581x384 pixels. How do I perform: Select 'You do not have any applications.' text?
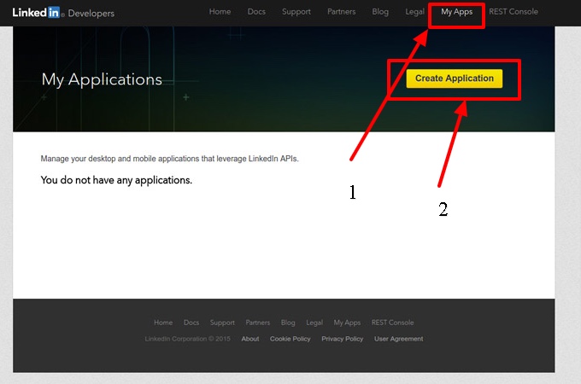(x=116, y=180)
